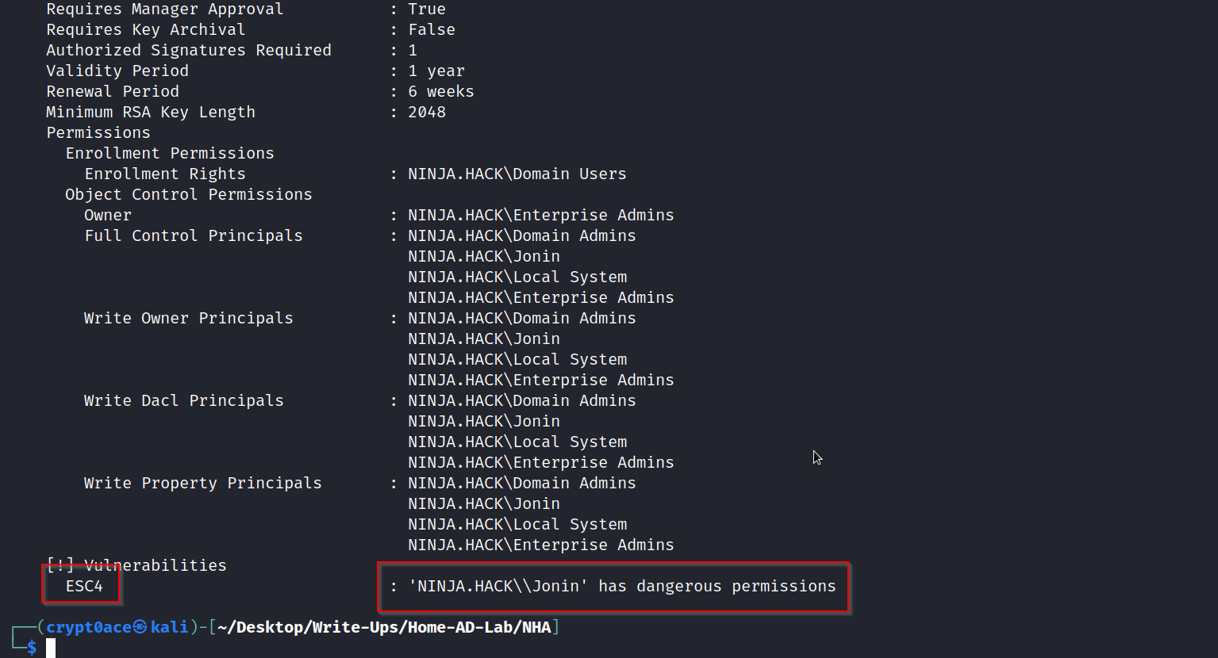Click the Kali prompt symbol between username and hostname
This screenshot has width=1218, height=658.
coord(140,627)
